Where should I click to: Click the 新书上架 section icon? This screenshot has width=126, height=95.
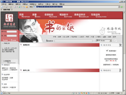tap(21, 70)
